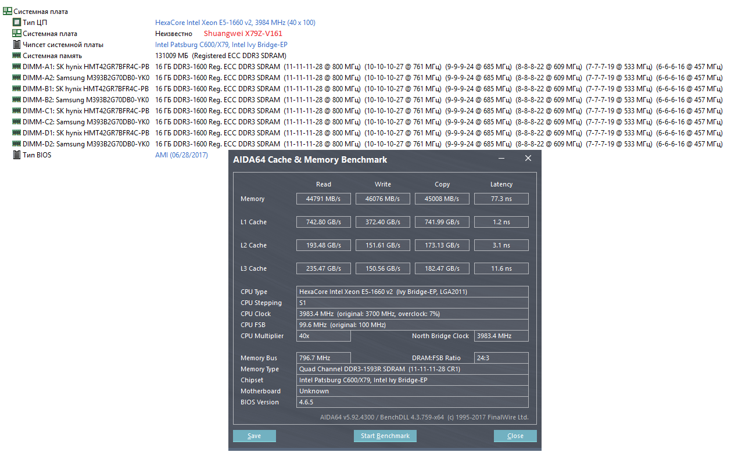Open the Intel Patsburg C600/X79 chipset link
Viewport: 731px width, 452px height.
[x=221, y=45]
